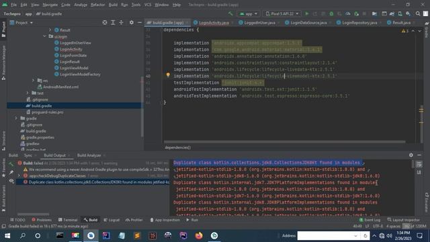
Task: Hide the Build tool window
Action: [x=419, y=155]
